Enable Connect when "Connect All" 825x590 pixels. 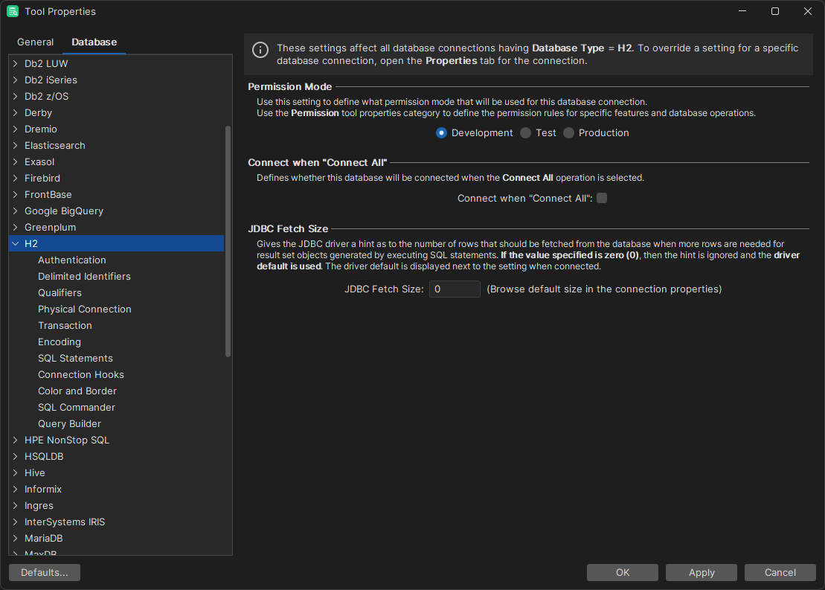click(x=602, y=198)
